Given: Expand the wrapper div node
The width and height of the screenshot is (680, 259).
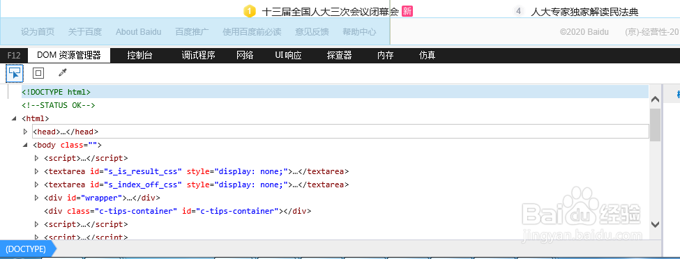Looking at the screenshot, I should click(x=36, y=198).
